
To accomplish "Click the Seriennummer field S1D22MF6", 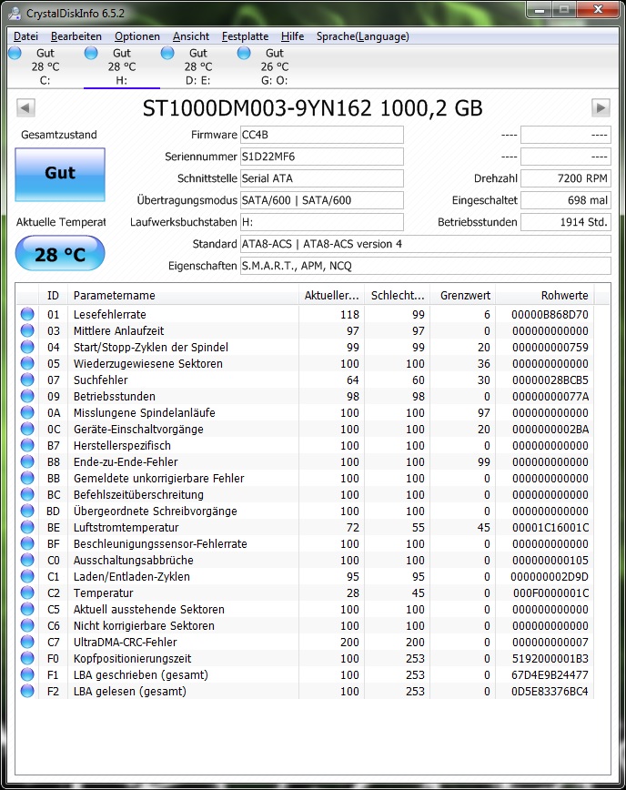I will [322, 157].
